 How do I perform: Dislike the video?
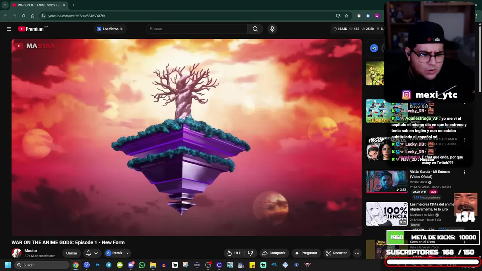250,253
